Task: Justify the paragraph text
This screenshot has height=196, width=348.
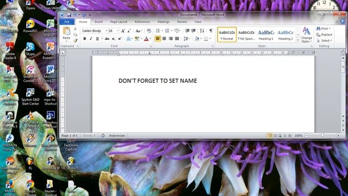Action: coord(177,39)
